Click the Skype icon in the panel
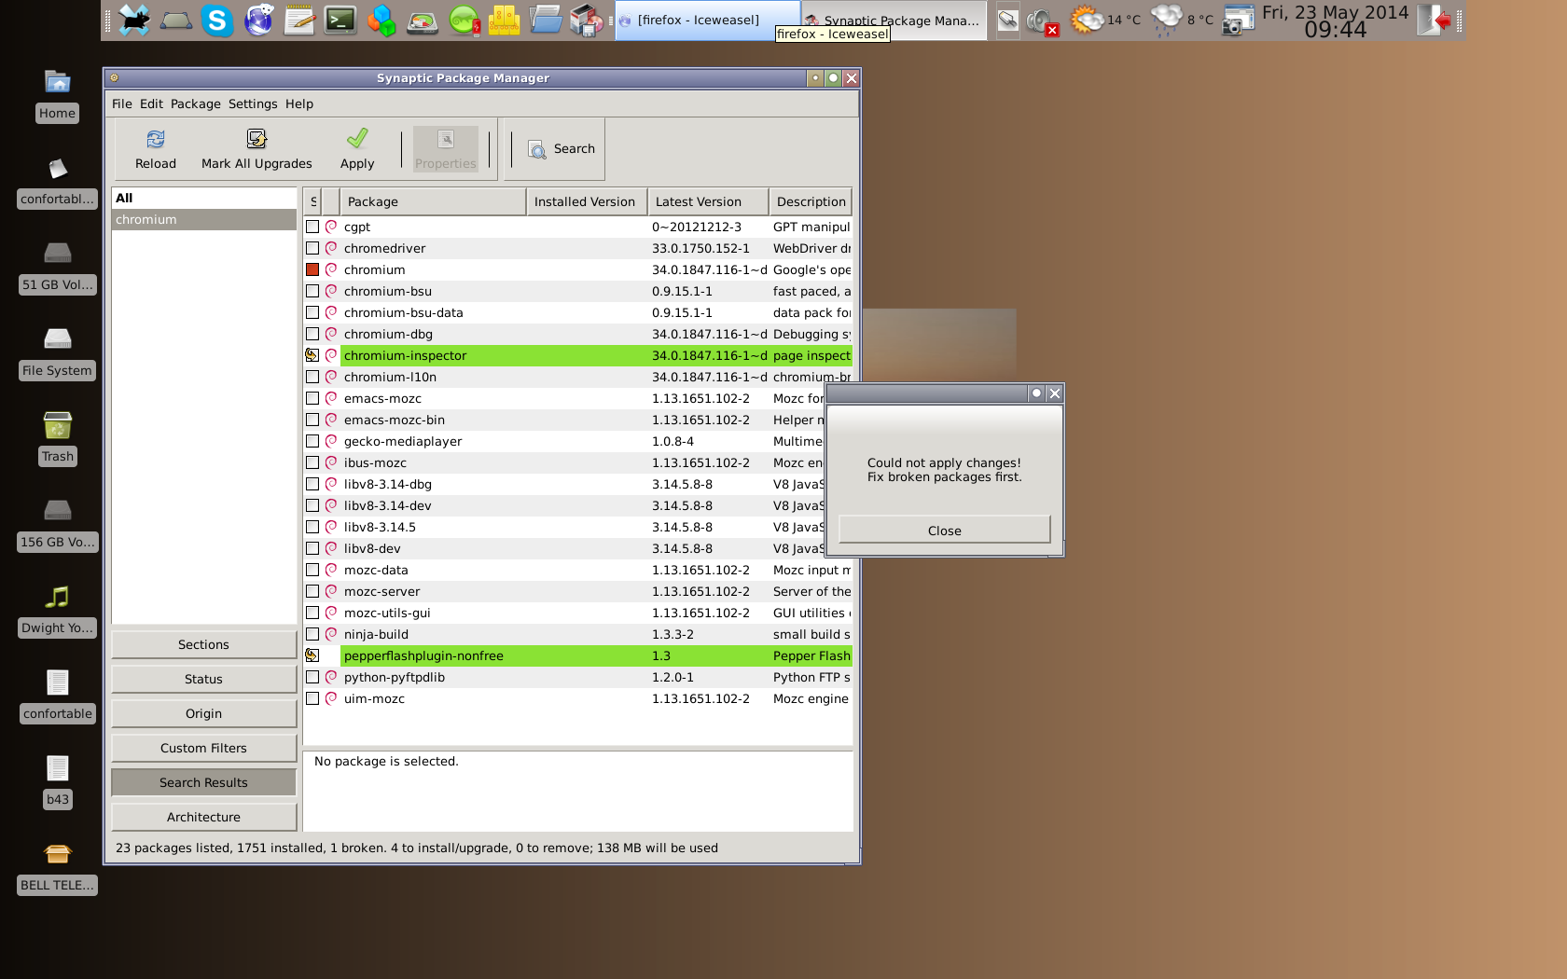This screenshot has width=1567, height=979. coord(217,20)
